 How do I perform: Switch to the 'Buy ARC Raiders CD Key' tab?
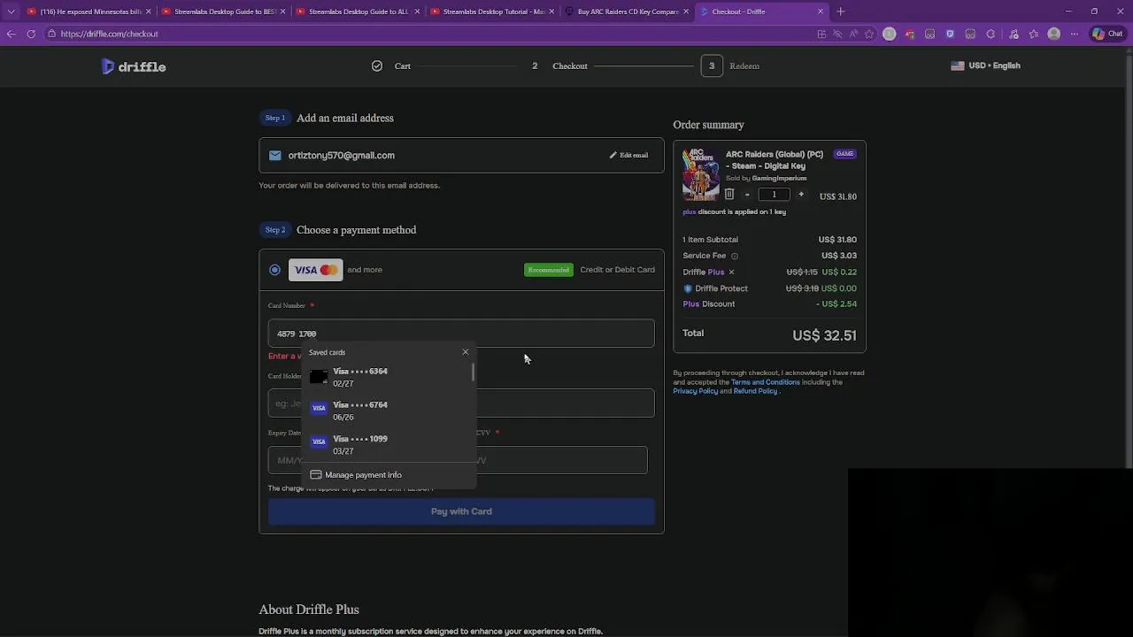coord(627,12)
